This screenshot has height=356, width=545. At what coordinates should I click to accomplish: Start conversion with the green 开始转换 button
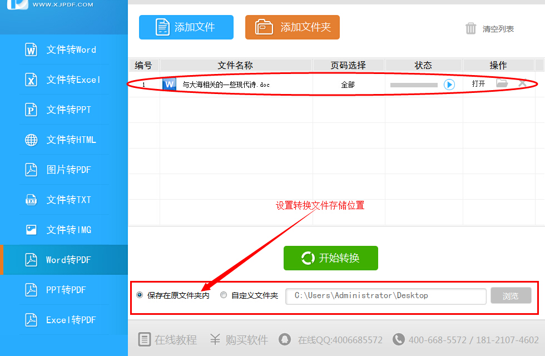coord(331,258)
